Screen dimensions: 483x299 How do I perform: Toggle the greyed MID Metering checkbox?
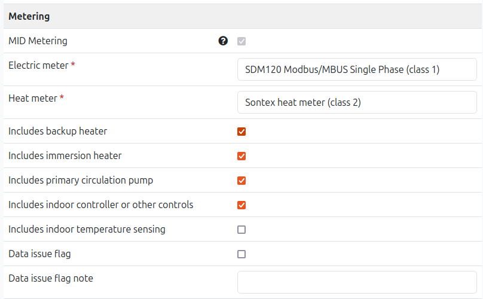(241, 41)
